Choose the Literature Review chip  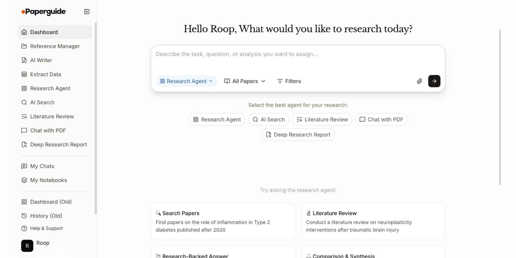[x=322, y=120]
